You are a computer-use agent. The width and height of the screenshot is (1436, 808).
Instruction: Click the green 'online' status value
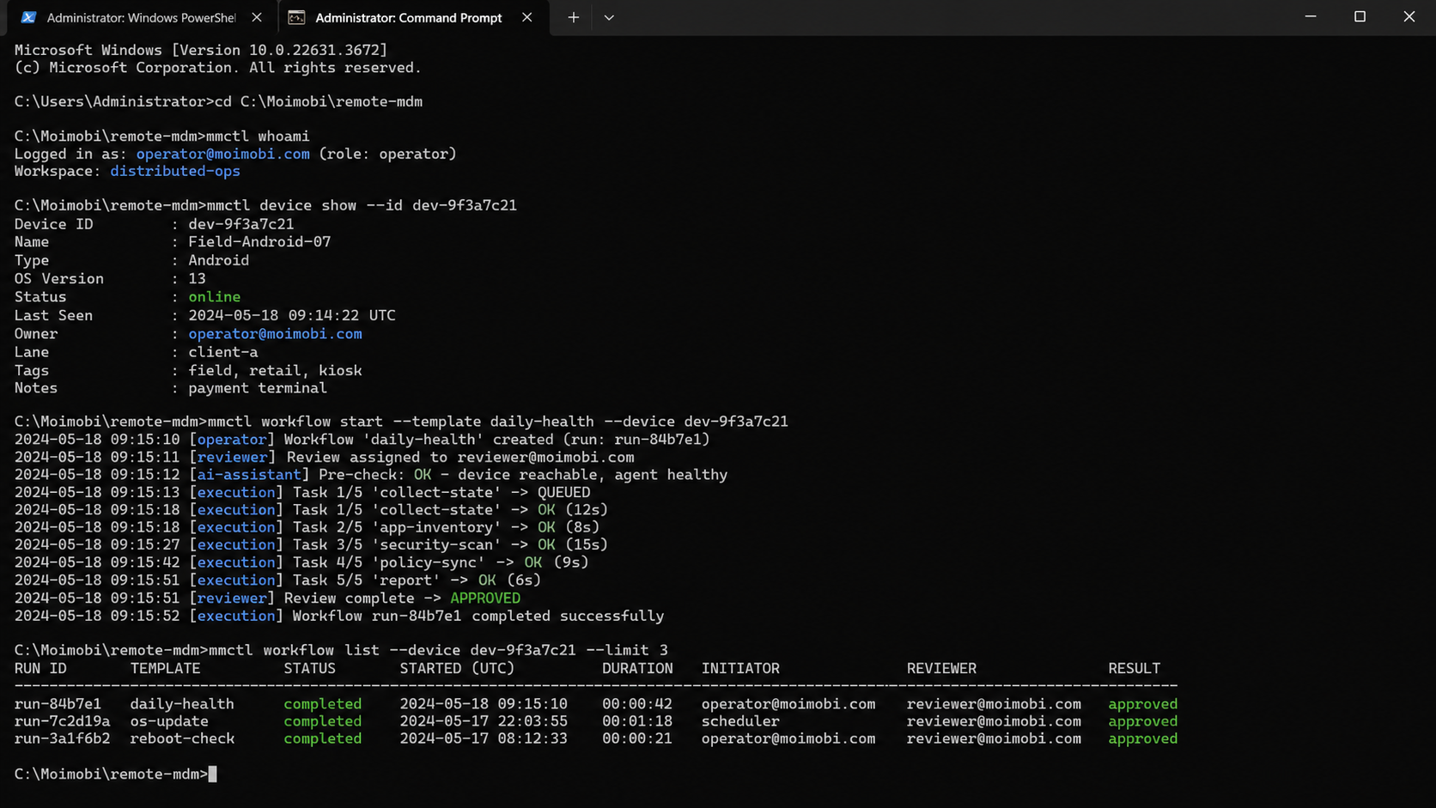click(215, 297)
